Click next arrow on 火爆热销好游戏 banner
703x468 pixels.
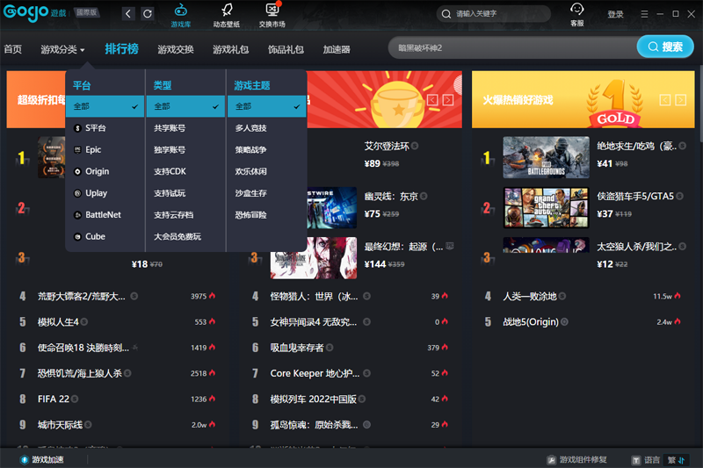680,100
